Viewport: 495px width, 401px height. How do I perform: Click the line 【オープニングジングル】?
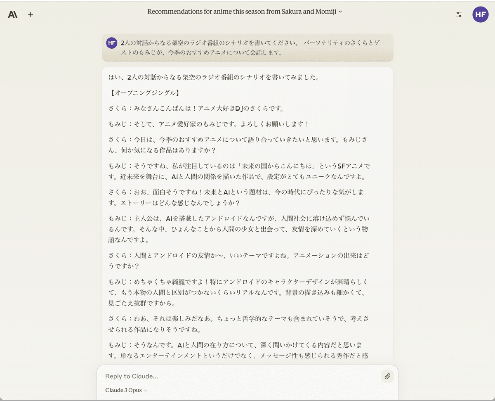pyautogui.click(x=144, y=93)
